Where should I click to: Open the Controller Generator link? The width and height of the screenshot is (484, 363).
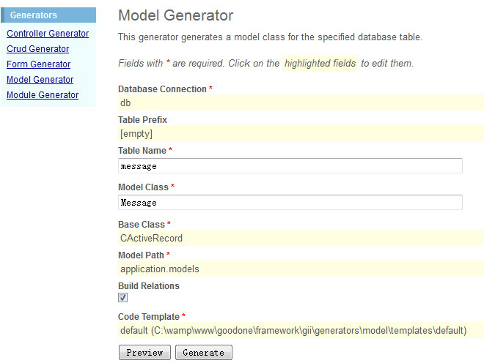tap(48, 33)
